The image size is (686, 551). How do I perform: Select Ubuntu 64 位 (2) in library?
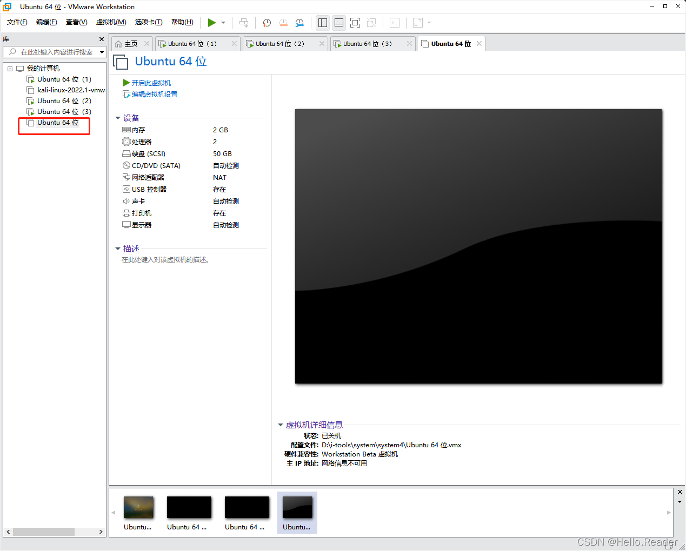click(x=59, y=101)
